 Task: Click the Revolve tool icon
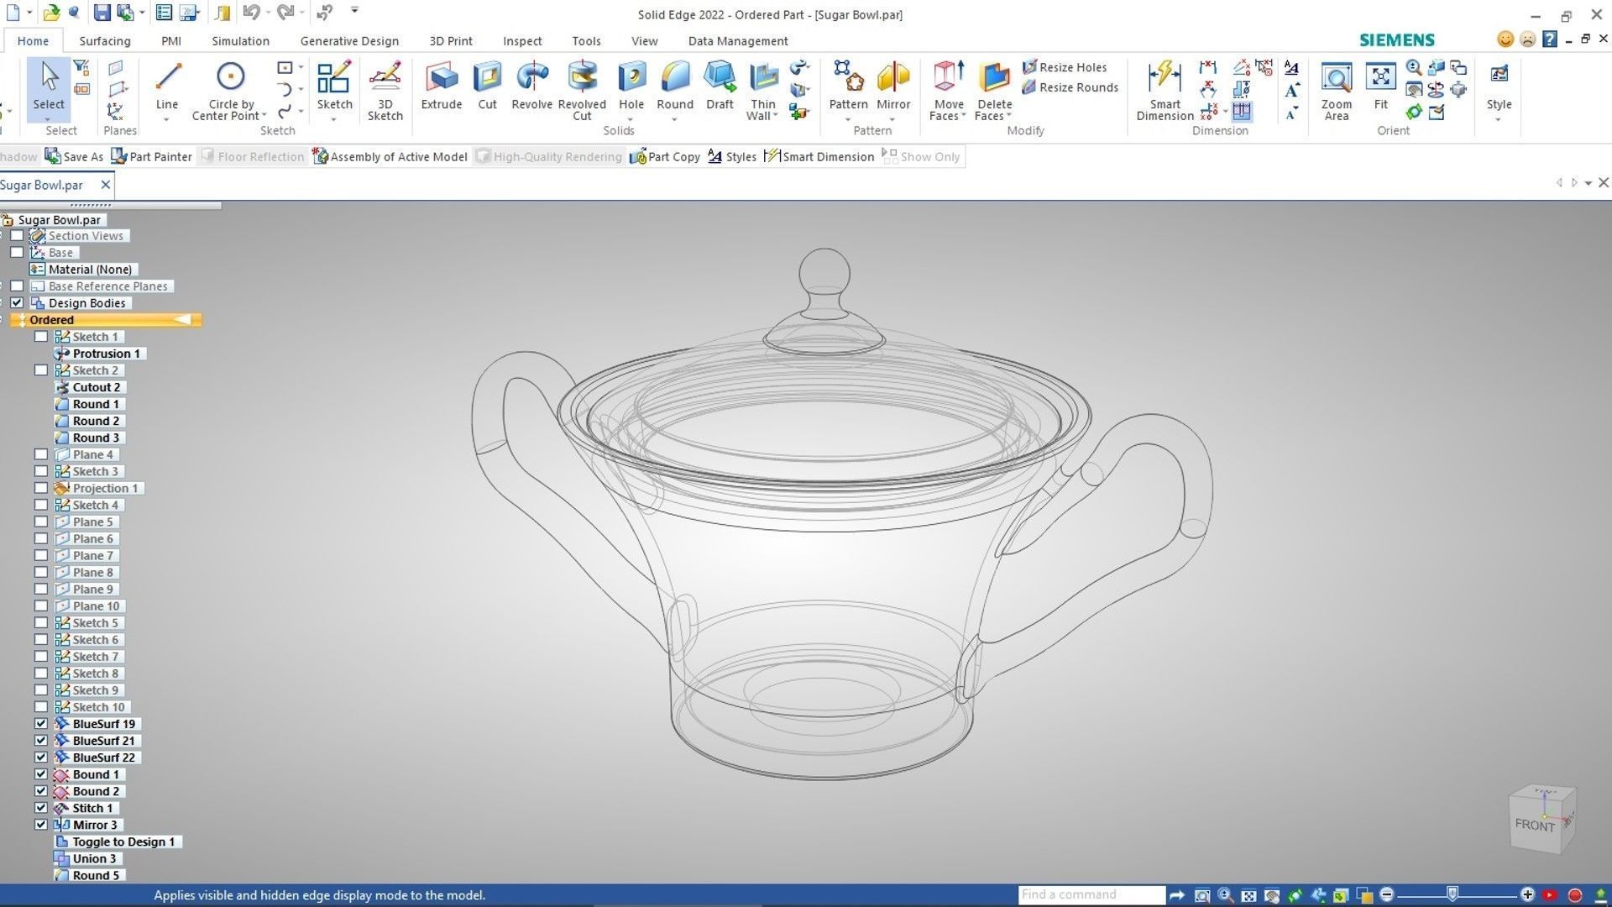[531, 77]
